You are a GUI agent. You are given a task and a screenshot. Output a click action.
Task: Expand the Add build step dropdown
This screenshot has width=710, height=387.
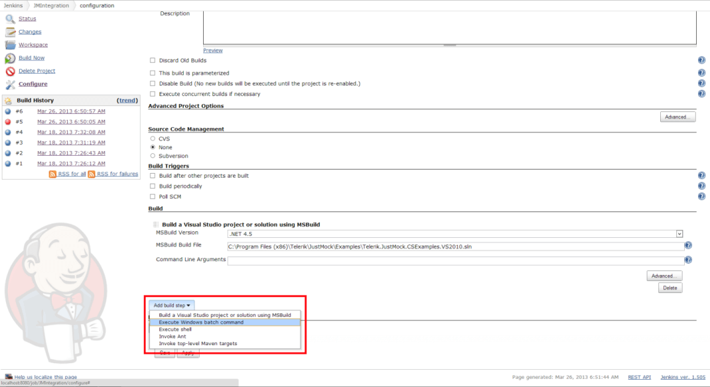tap(172, 305)
